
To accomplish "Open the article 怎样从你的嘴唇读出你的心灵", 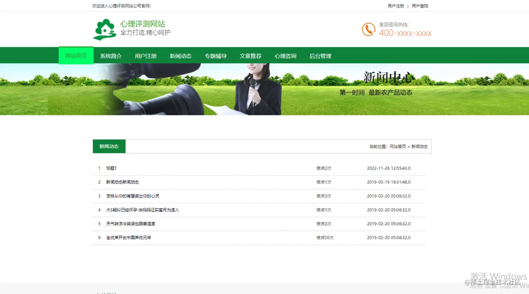I will 133,196.
